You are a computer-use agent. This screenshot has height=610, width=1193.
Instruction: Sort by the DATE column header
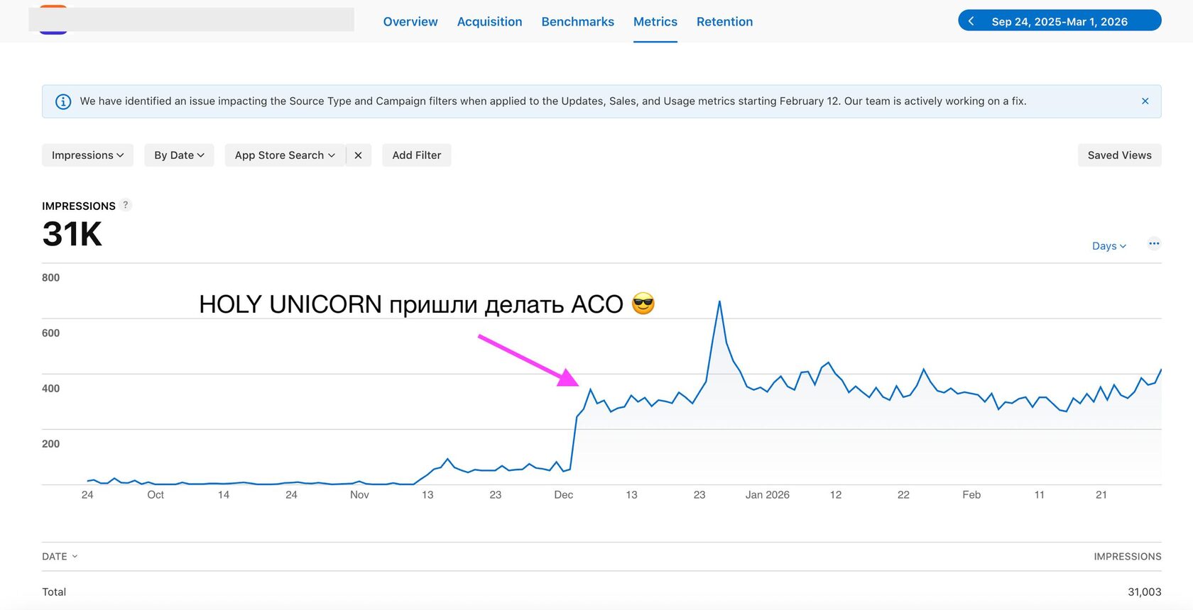point(60,557)
